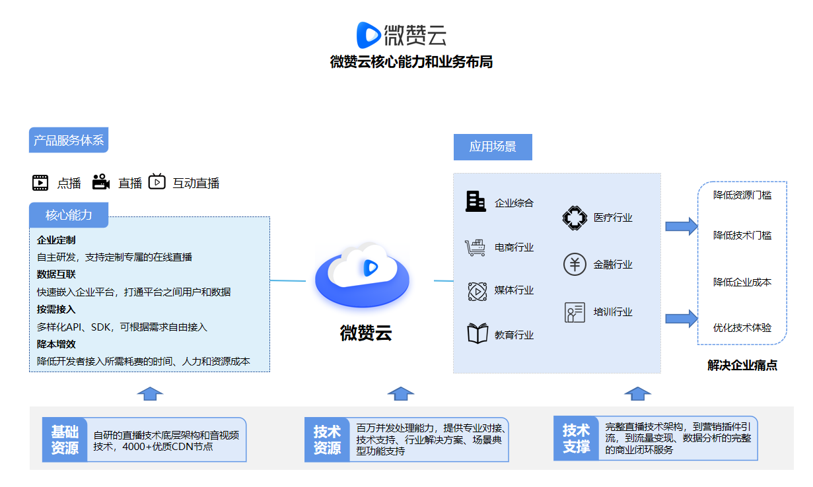Viewport: 813px width, 487px height.
Task: Click the 金融行业 label
Action: pyautogui.click(x=613, y=265)
